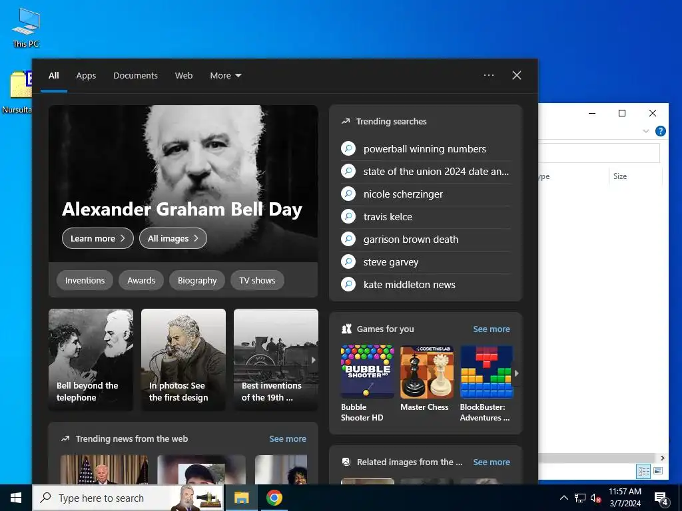The width and height of the screenshot is (682, 511).
Task: Select the Inventions chip
Action: click(85, 280)
